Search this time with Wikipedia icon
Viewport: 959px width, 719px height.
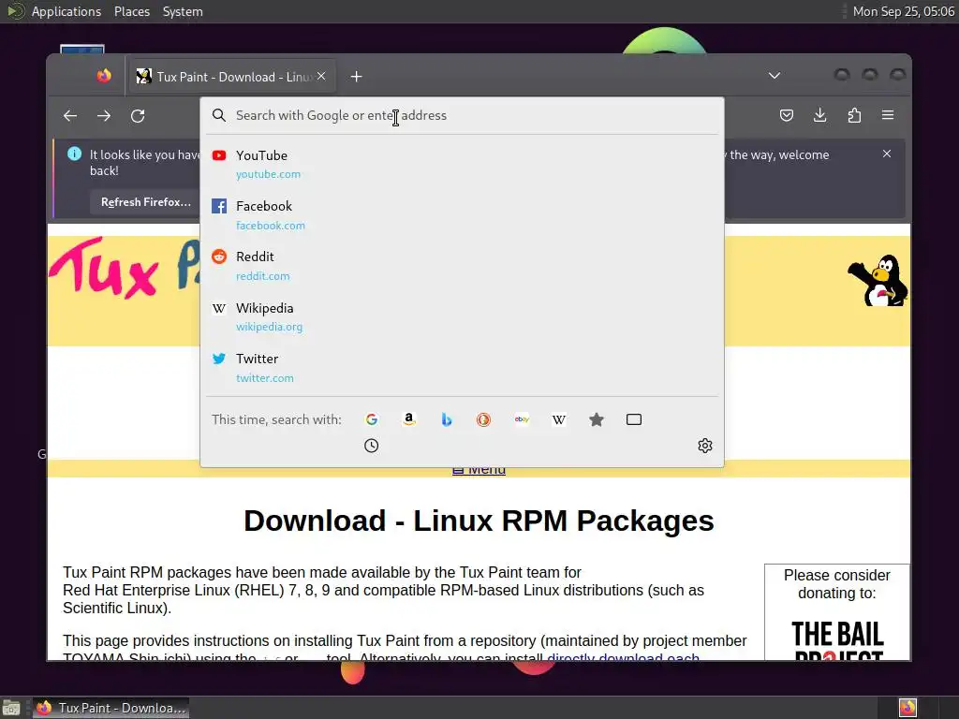pos(559,419)
